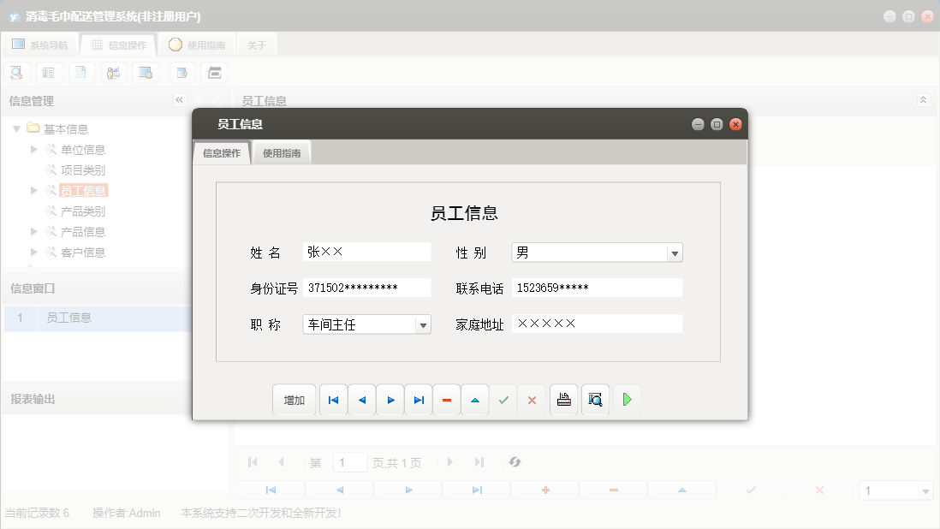Jump to the first employee record
The image size is (940, 529).
click(333, 399)
